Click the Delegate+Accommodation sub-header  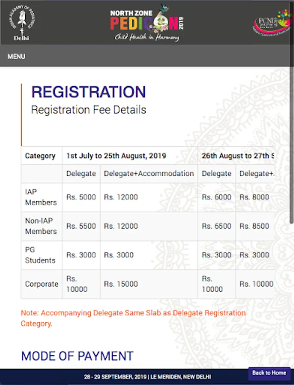149,174
